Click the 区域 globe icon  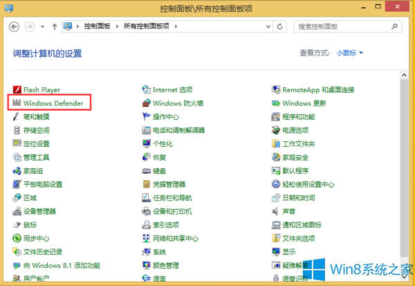coord(17,197)
